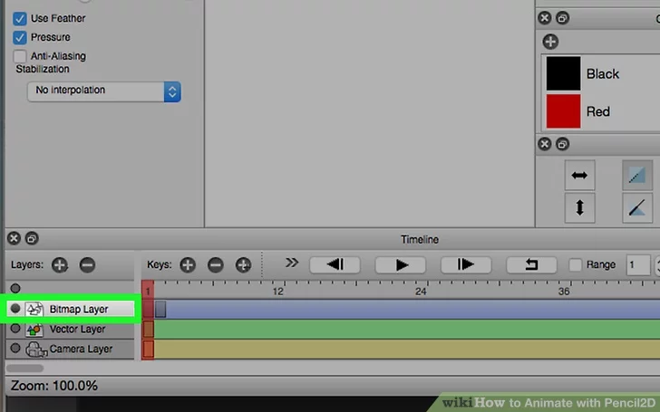Disable the Pressure checkbox
The image size is (660, 412).
pos(19,37)
